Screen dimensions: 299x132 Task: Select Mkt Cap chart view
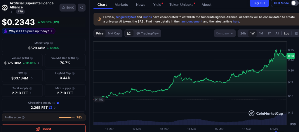click(x=114, y=33)
